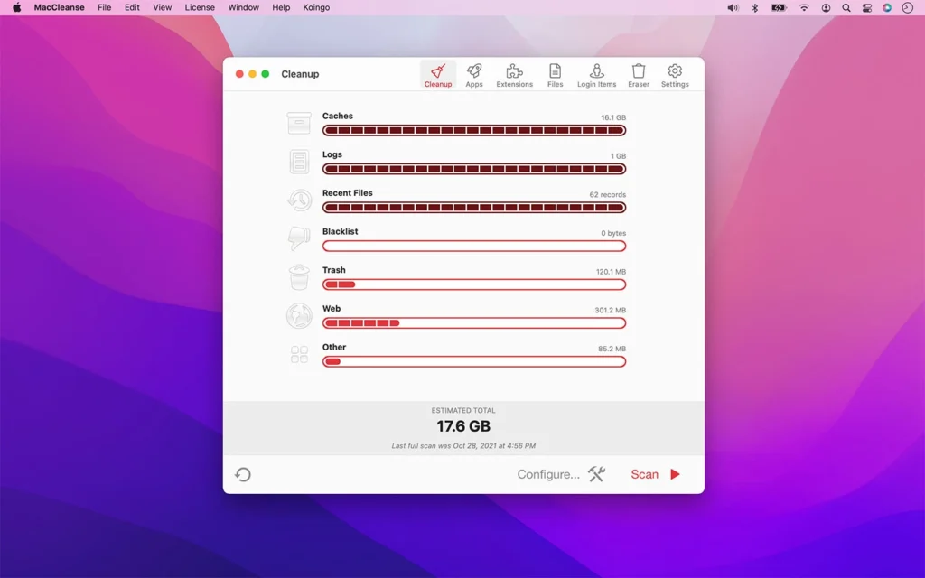Click the Logs progress bar
The image size is (925, 578).
(x=474, y=168)
